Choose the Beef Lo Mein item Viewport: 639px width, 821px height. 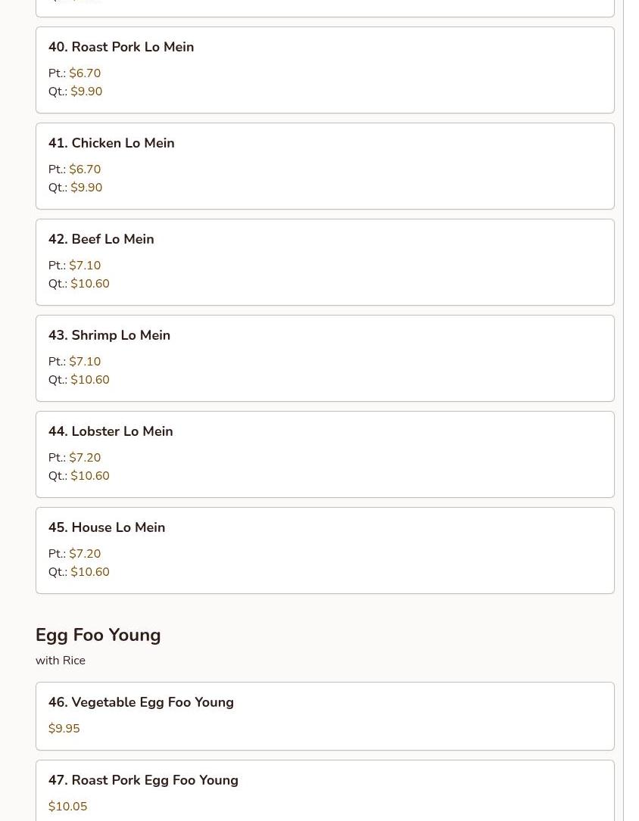[x=112, y=239]
